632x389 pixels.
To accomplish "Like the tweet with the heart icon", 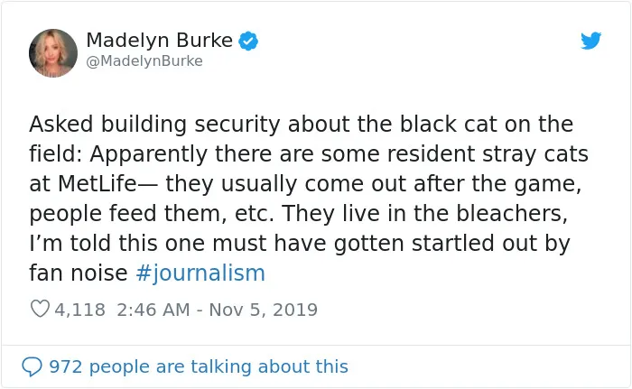I will [x=40, y=310].
